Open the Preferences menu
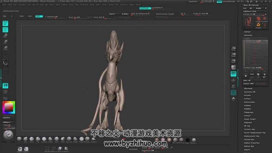Image resolution: width=272 pixels, height=153 pixels. [x=84, y=5]
